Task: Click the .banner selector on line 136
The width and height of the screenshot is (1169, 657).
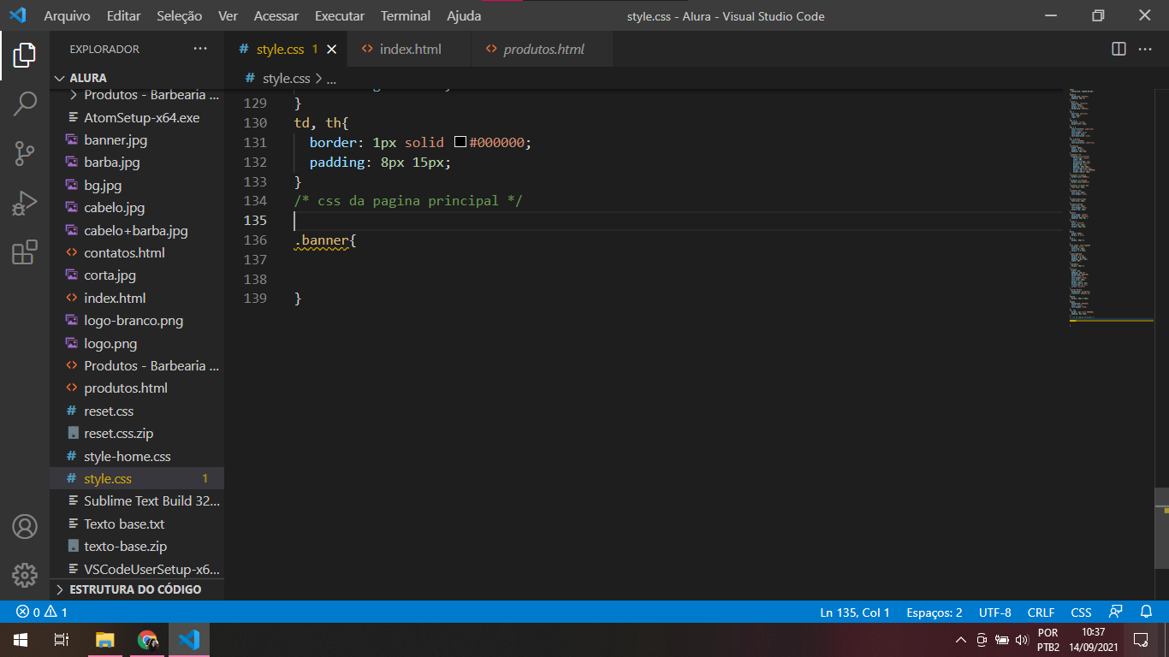Action: click(x=322, y=240)
